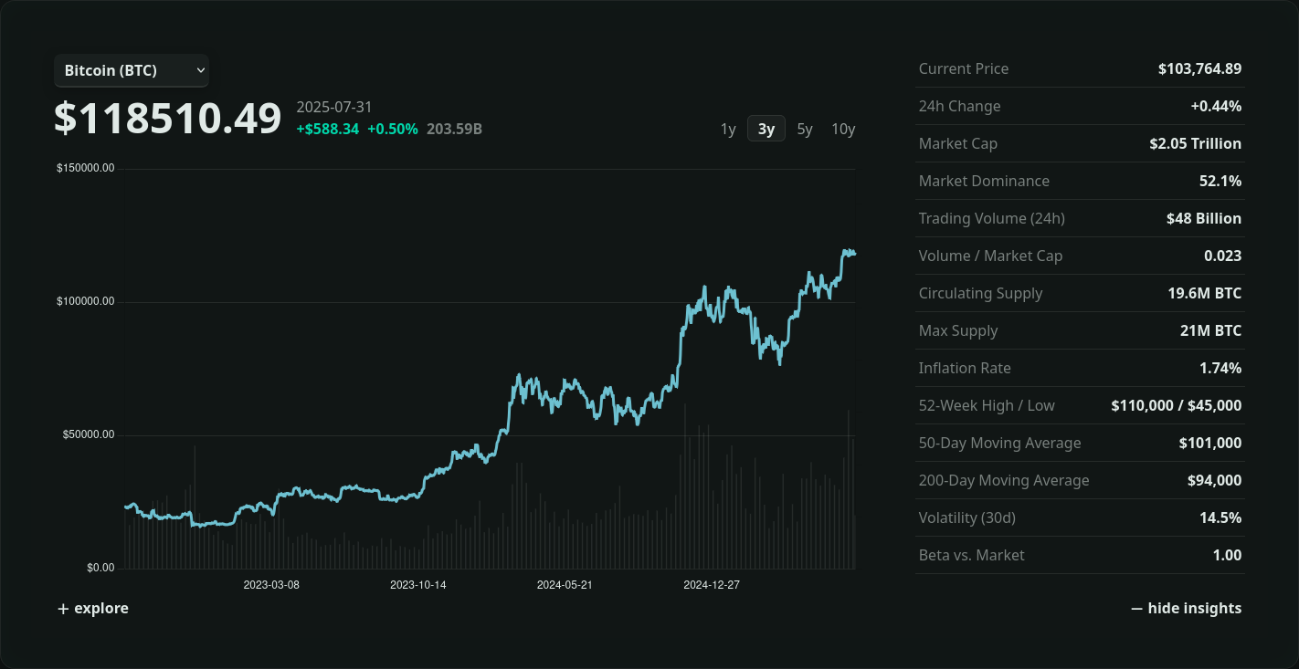1299x669 pixels.
Task: Switch chart to 10y range
Action: pyautogui.click(x=842, y=129)
